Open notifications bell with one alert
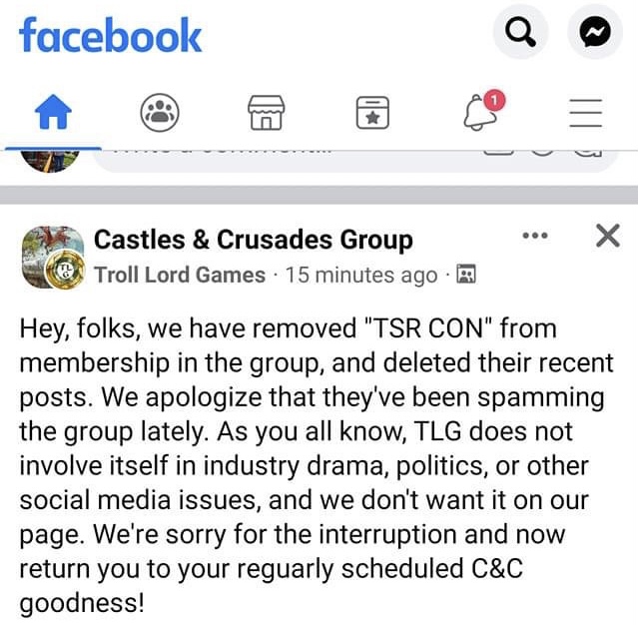Image resolution: width=638 pixels, height=625 pixels. pyautogui.click(x=480, y=114)
